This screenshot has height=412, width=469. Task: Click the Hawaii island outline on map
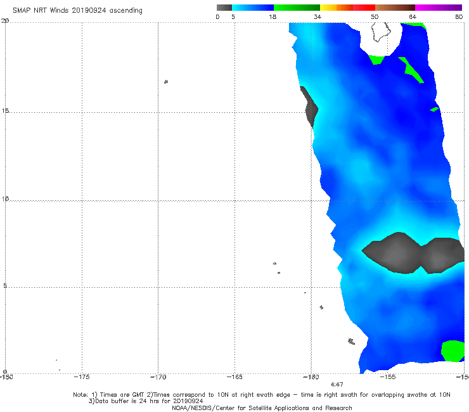(381, 32)
